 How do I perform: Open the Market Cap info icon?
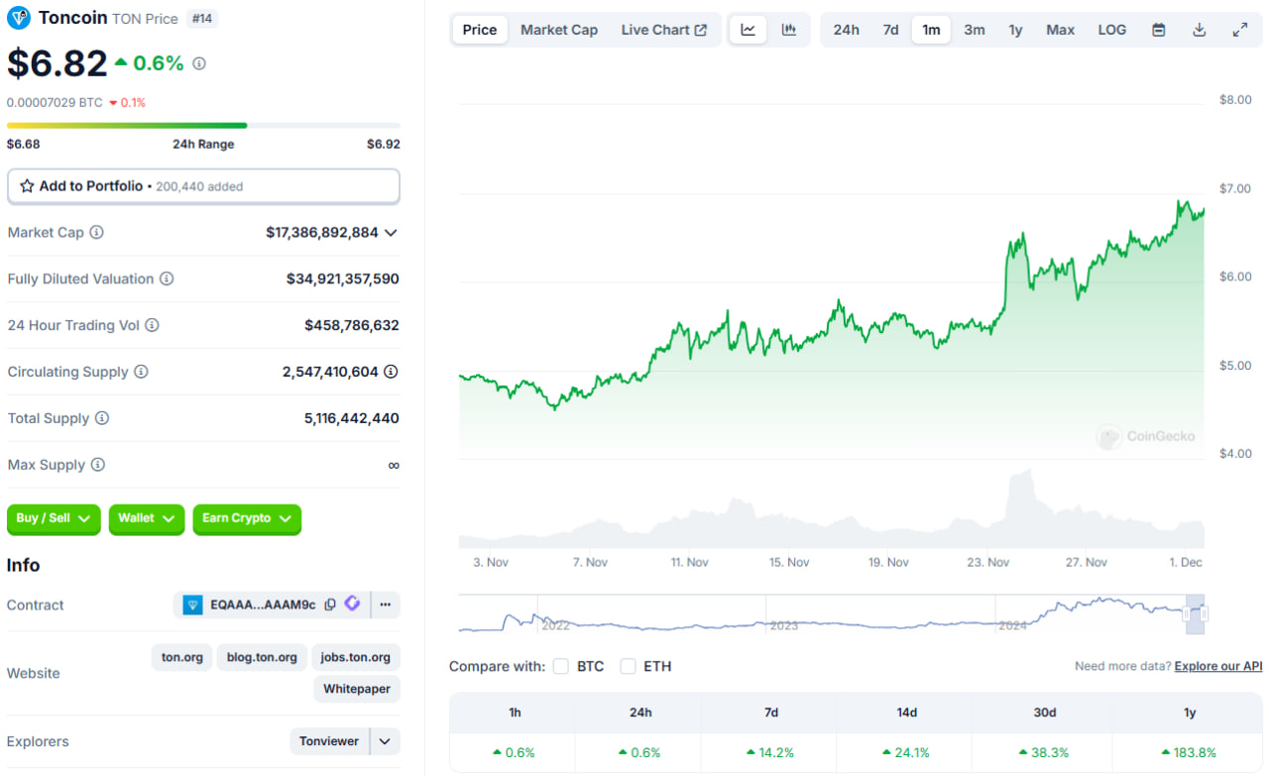tap(96, 232)
